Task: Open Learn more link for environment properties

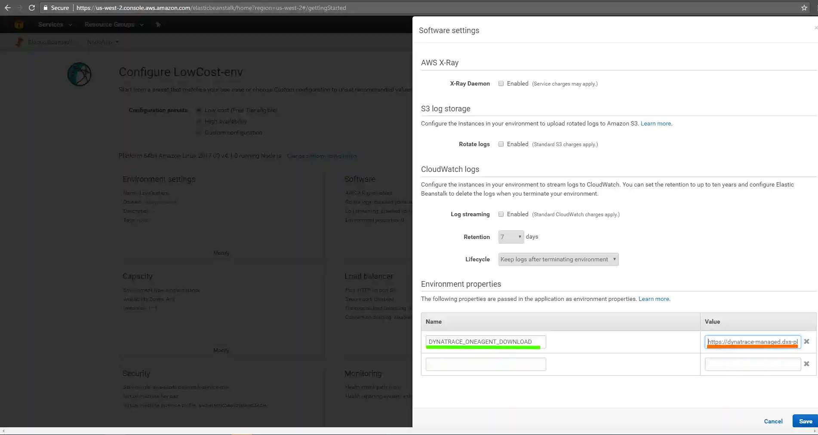Action: (654, 299)
